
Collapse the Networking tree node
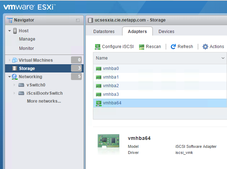tap(10, 77)
